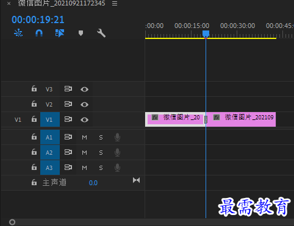The image size is (294, 226).
Task: Toggle the Snap magnet icon
Action: tap(39, 33)
